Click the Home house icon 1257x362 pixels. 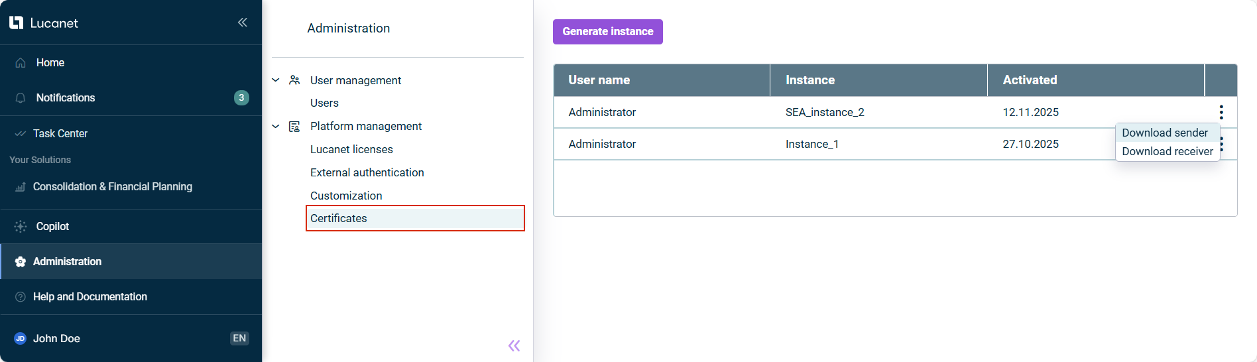pyautogui.click(x=21, y=63)
